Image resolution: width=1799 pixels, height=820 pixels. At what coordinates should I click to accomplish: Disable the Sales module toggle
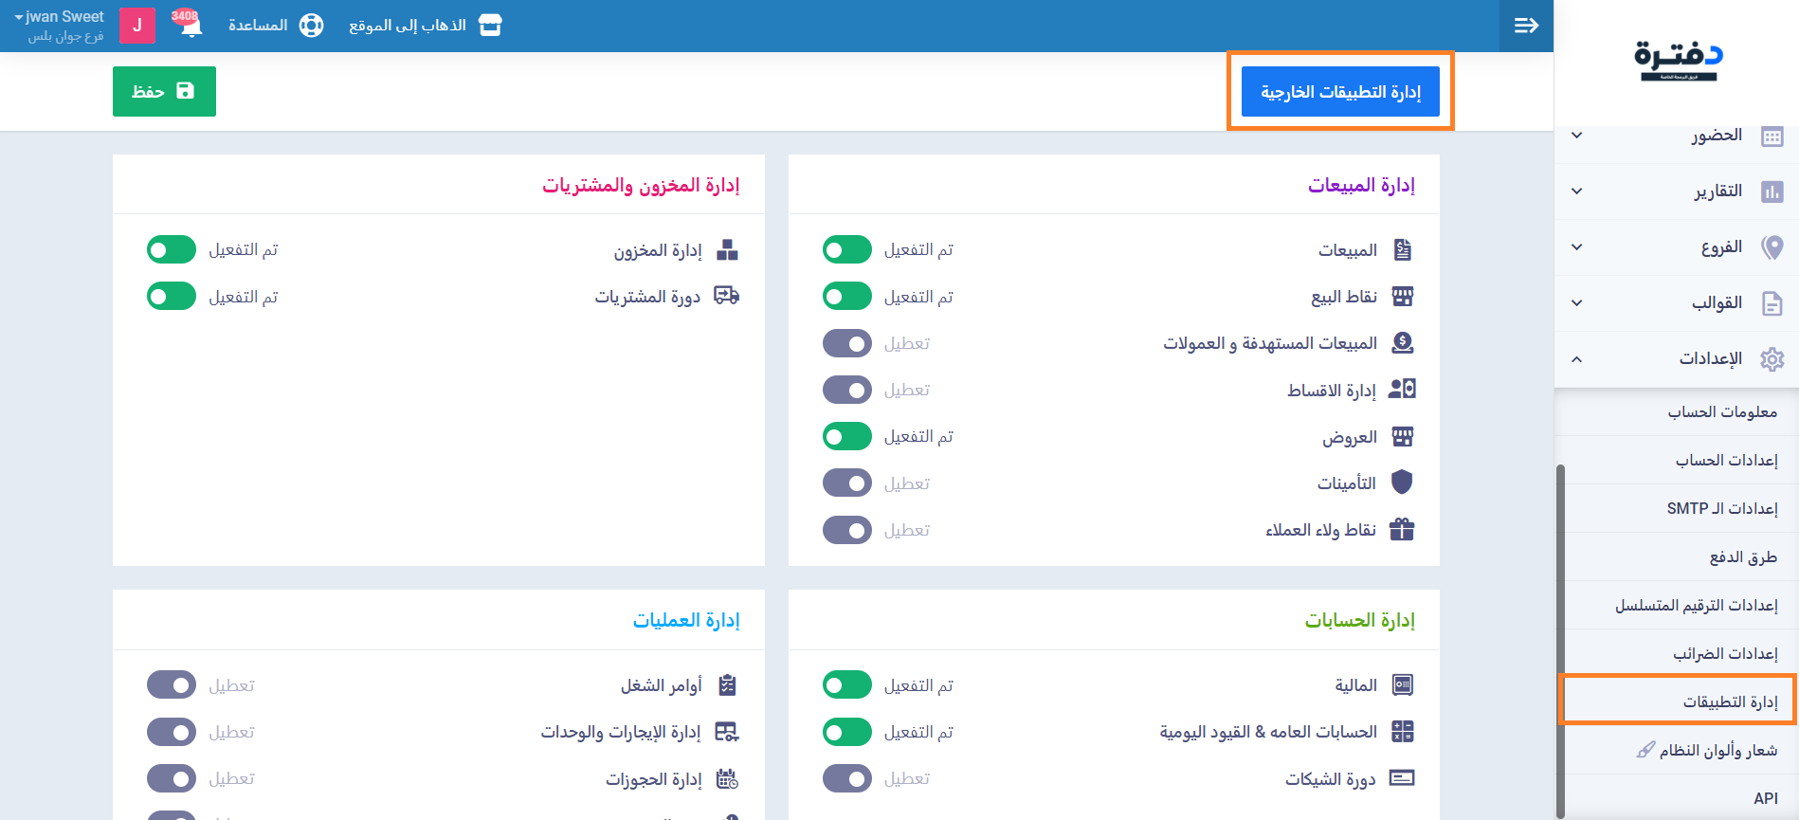coord(846,250)
